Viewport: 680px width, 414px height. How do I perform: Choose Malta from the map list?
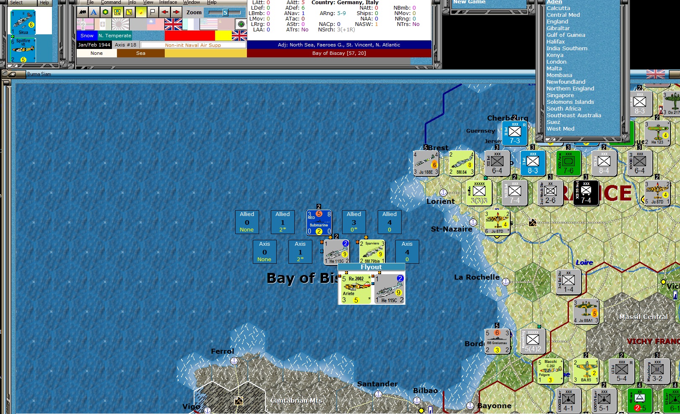[554, 69]
